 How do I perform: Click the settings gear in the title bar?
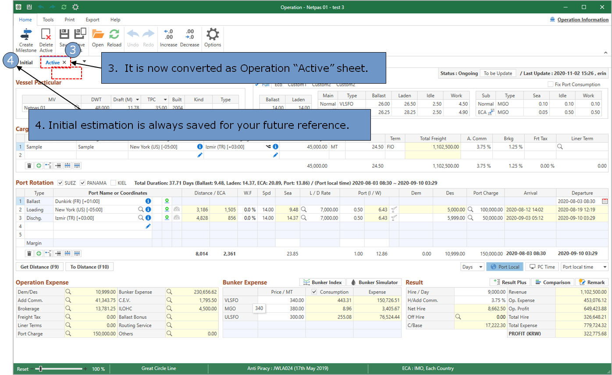click(x=75, y=7)
